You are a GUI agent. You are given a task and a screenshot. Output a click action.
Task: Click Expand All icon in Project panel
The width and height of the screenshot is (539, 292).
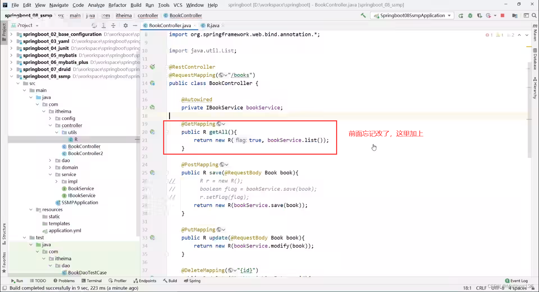tap(104, 25)
